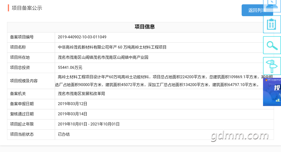Select the 项目规模及内容 label cell
This screenshot has height=152, width=281.
point(31,81)
